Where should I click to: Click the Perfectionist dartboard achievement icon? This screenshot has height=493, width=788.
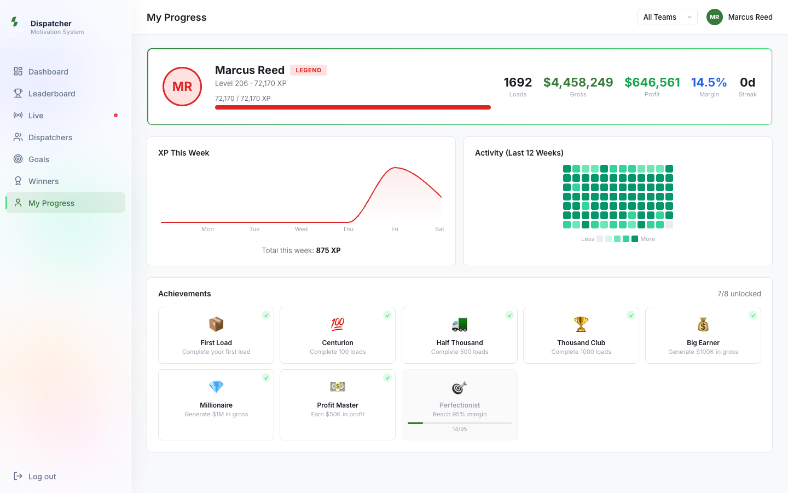point(460,387)
